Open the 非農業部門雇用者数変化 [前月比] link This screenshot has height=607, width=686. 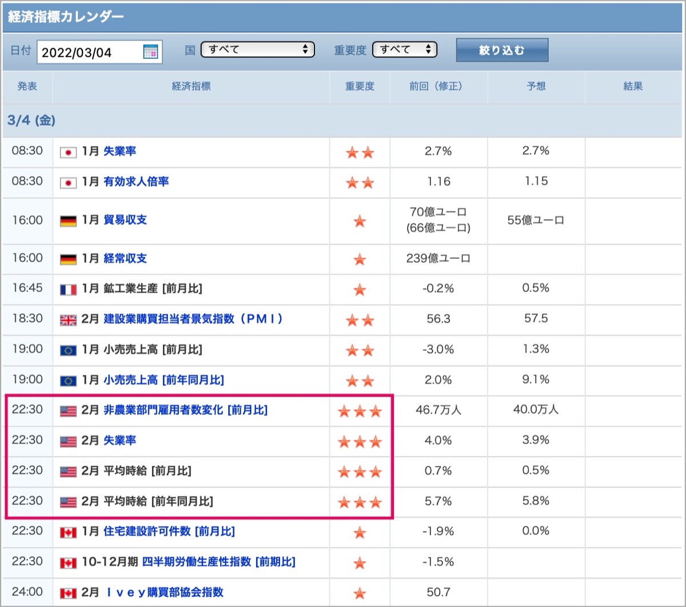185,410
